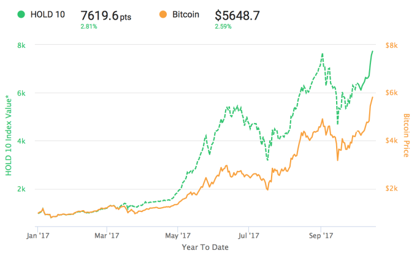The height and width of the screenshot is (253, 417).
Task: Click the orange Bitcoin legend dot
Action: 162,13
